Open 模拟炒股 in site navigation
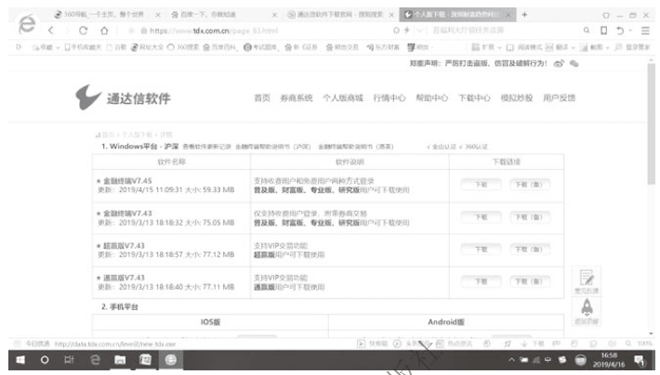 coord(517,98)
